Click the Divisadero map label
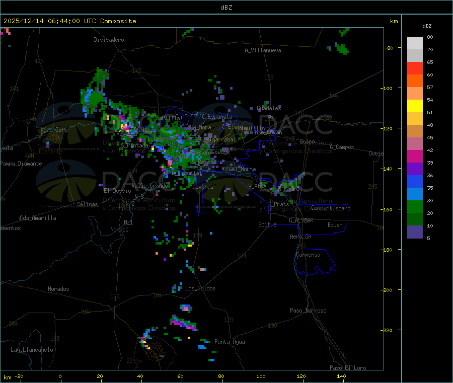 pos(109,40)
